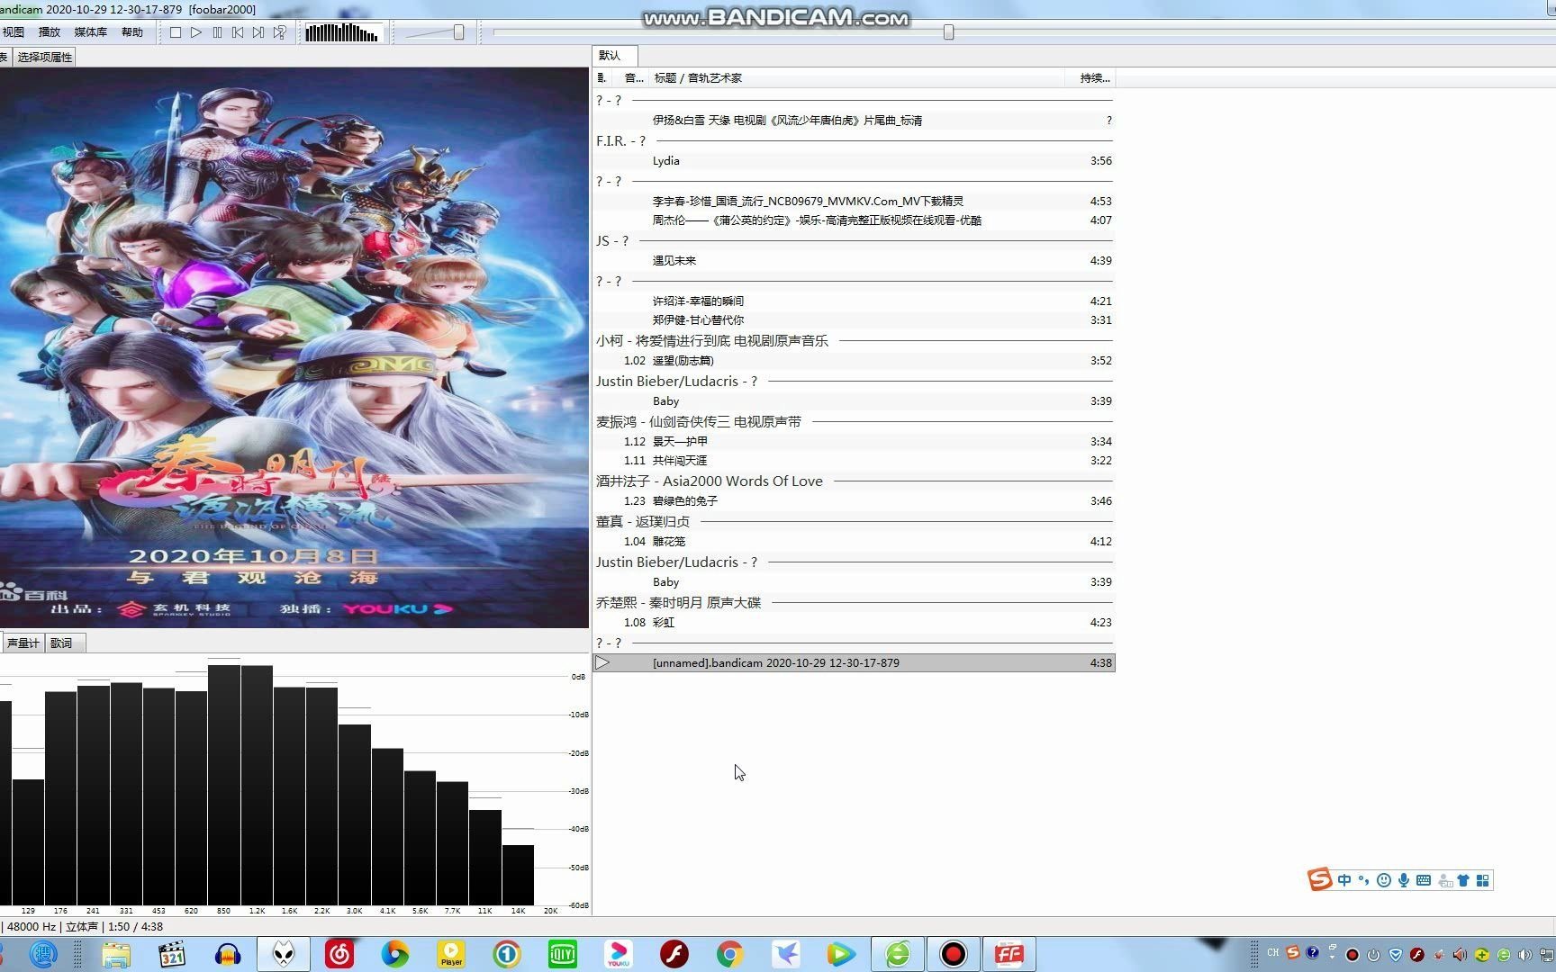Select track 伊扬&白雪 天缘 电视剧
Screen dimensions: 1556x972
click(853, 121)
